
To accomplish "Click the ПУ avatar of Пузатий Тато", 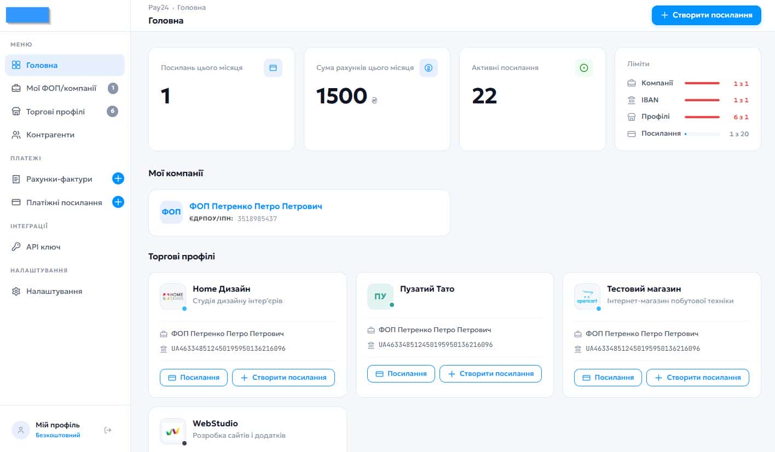I will (x=380, y=296).
